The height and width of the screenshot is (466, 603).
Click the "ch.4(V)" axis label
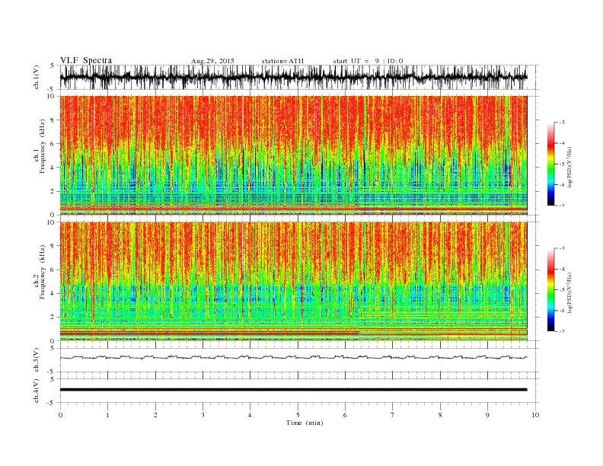click(x=37, y=391)
